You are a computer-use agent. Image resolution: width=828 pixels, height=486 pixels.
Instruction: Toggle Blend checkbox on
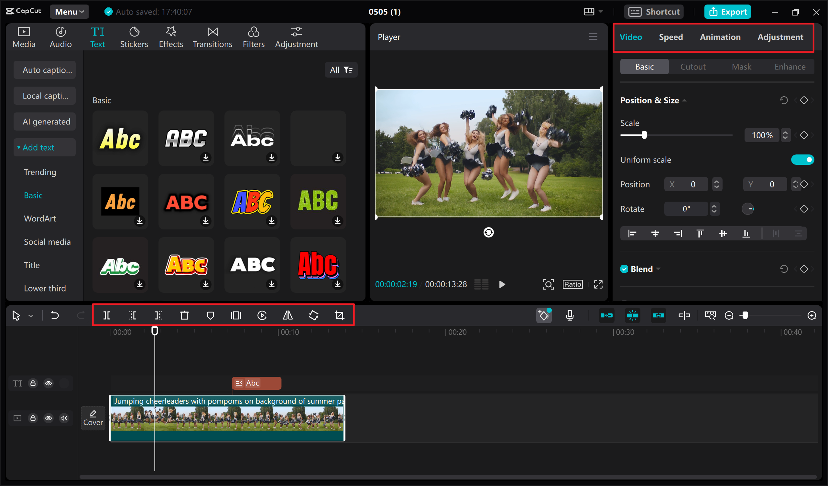click(625, 268)
